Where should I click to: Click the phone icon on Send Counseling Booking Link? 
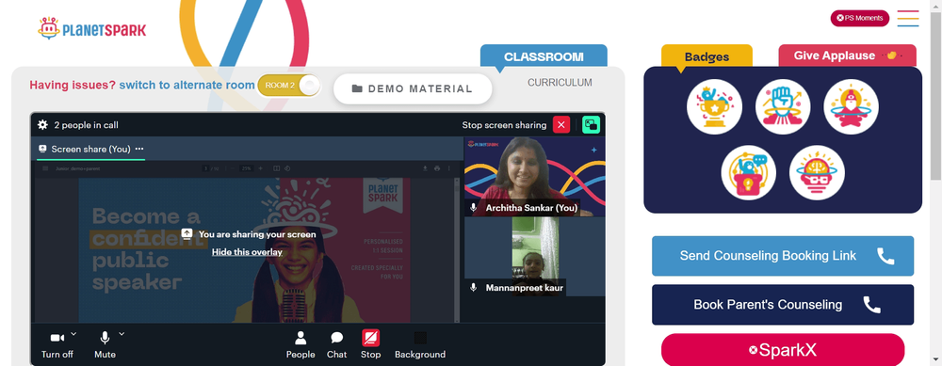[x=885, y=256]
